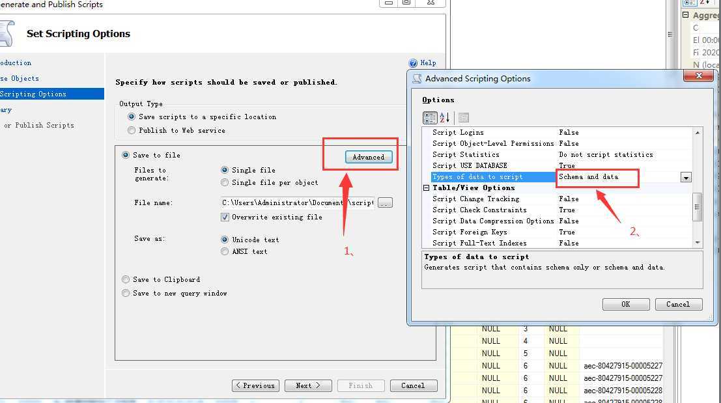Open the Types of data to script dropdown
Image resolution: width=721 pixels, height=403 pixels.
point(686,177)
